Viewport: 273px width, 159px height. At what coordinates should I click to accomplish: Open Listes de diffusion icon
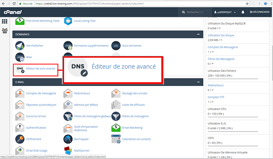point(116,105)
